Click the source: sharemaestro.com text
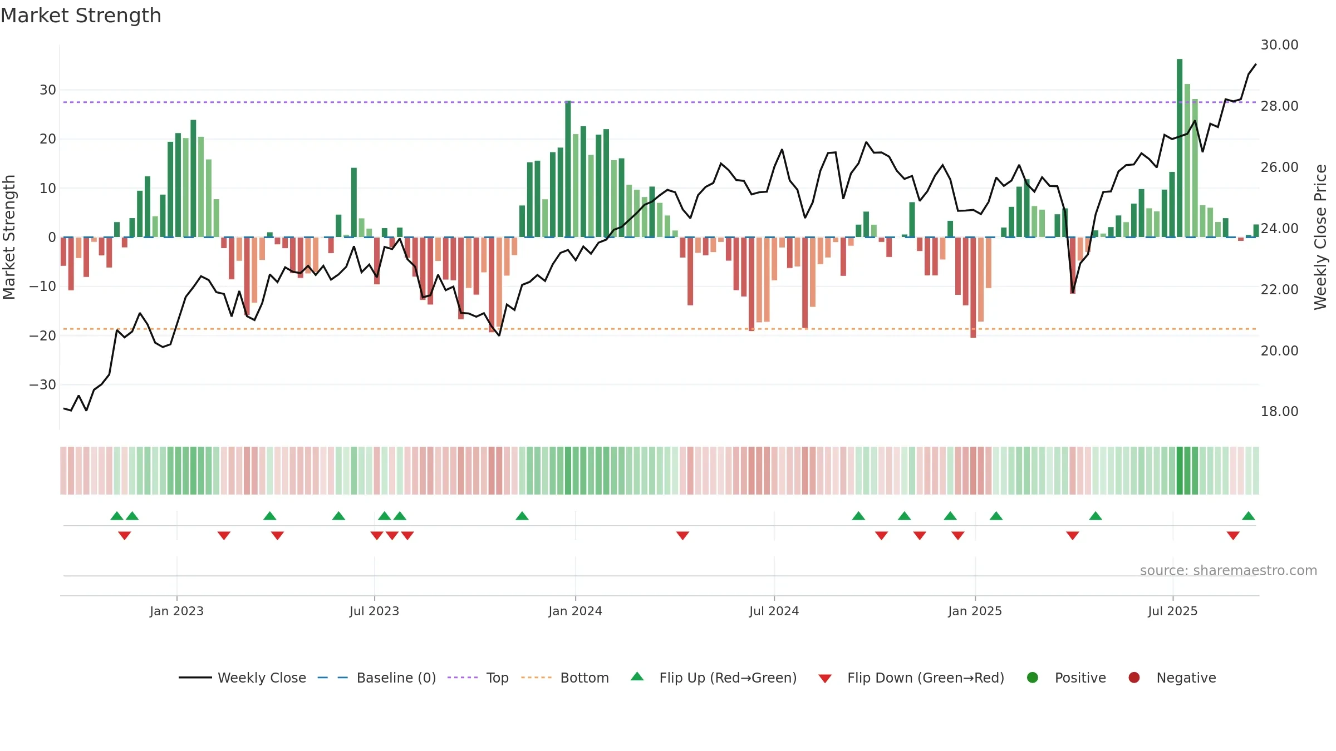 click(1229, 570)
